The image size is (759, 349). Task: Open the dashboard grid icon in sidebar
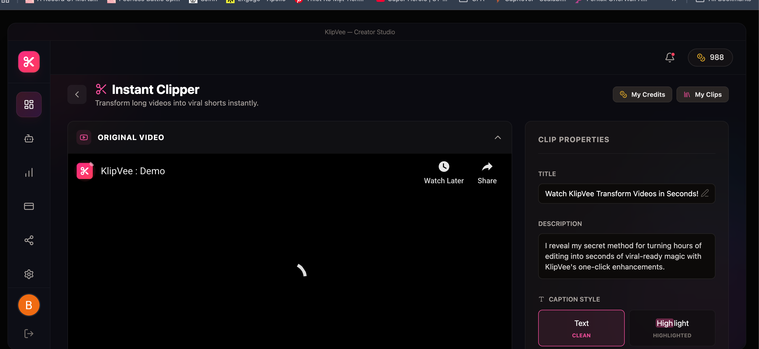click(x=29, y=104)
